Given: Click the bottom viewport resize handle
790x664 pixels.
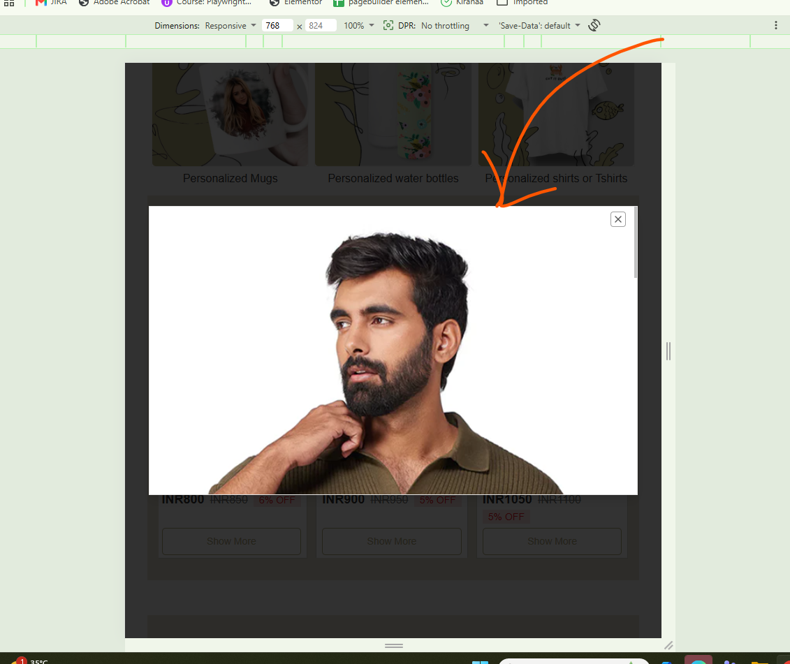Looking at the screenshot, I should 393,645.
